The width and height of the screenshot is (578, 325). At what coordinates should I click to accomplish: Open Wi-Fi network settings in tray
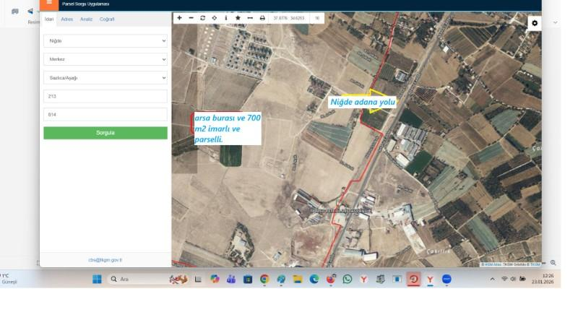pos(504,279)
